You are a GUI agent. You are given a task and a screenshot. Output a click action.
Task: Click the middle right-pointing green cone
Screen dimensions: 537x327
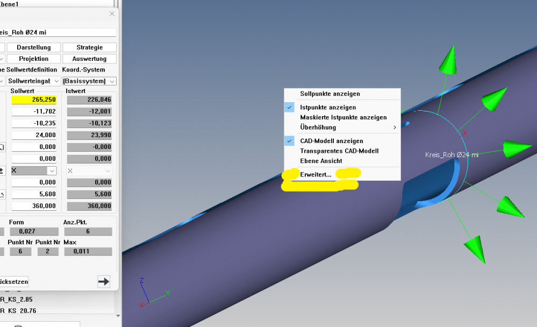click(x=517, y=148)
